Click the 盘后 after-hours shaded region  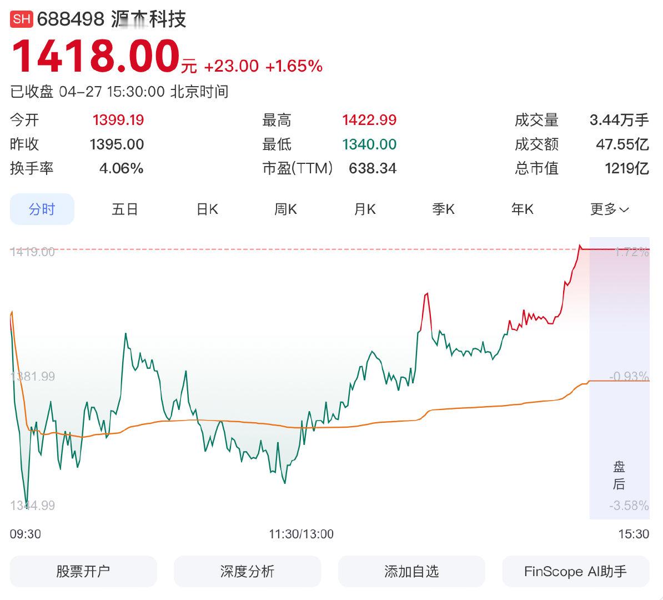pos(619,378)
